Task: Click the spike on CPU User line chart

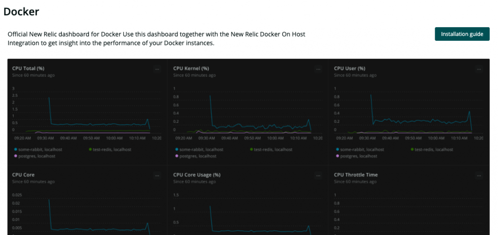Action: [x=371, y=95]
